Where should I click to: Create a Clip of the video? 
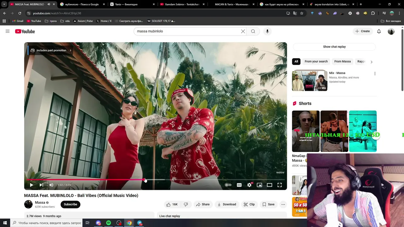click(249, 204)
